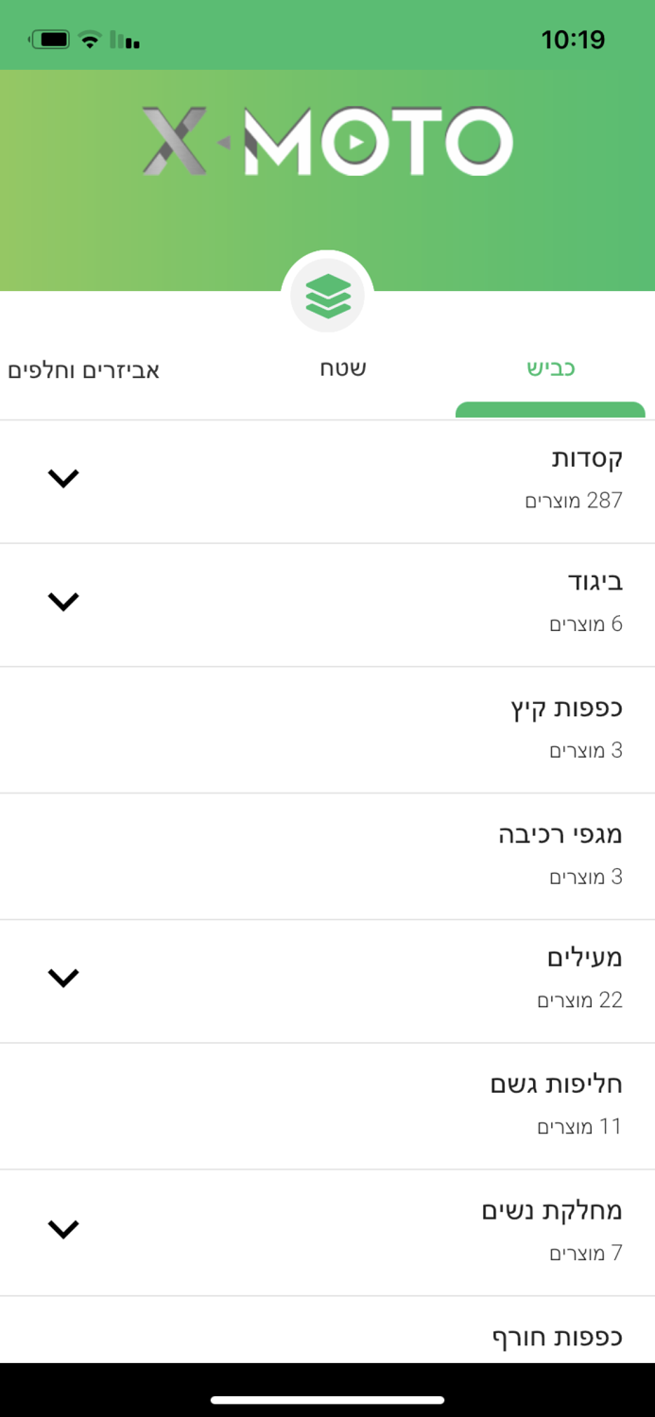655x1417 pixels.
Task: Open the כפפות חורף category
Action: tap(558, 1337)
